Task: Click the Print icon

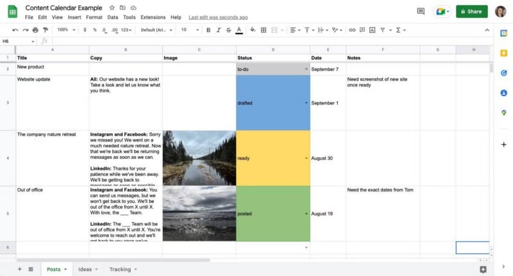Action: (35, 30)
